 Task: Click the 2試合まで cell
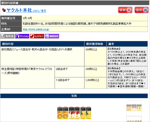pos(70,72)
